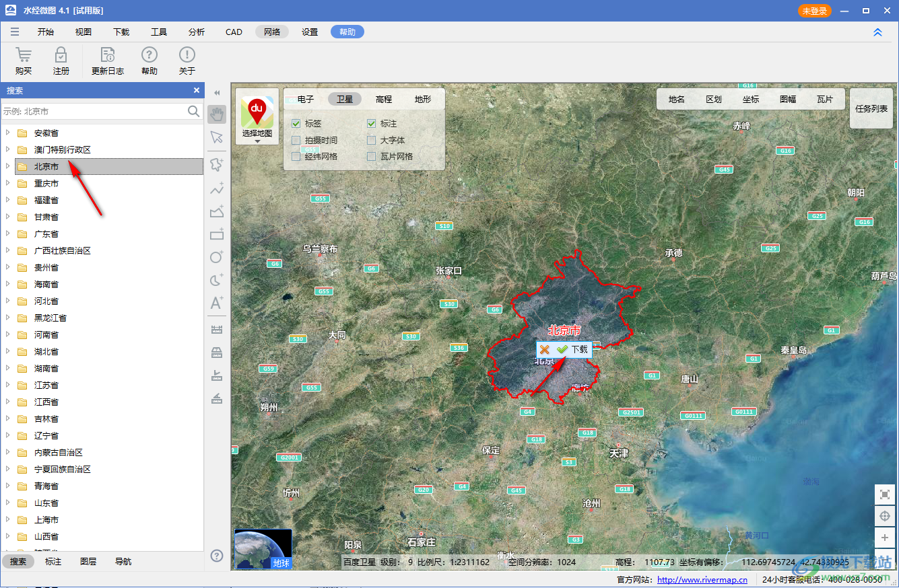The image size is (899, 588).
Task: Collapse the ribbon with double chevron
Action: click(x=877, y=32)
